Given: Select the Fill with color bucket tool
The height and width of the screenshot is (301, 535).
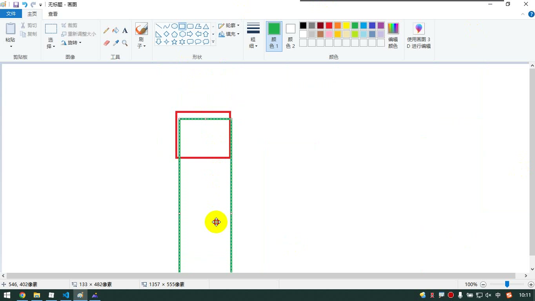Looking at the screenshot, I should 116,31.
